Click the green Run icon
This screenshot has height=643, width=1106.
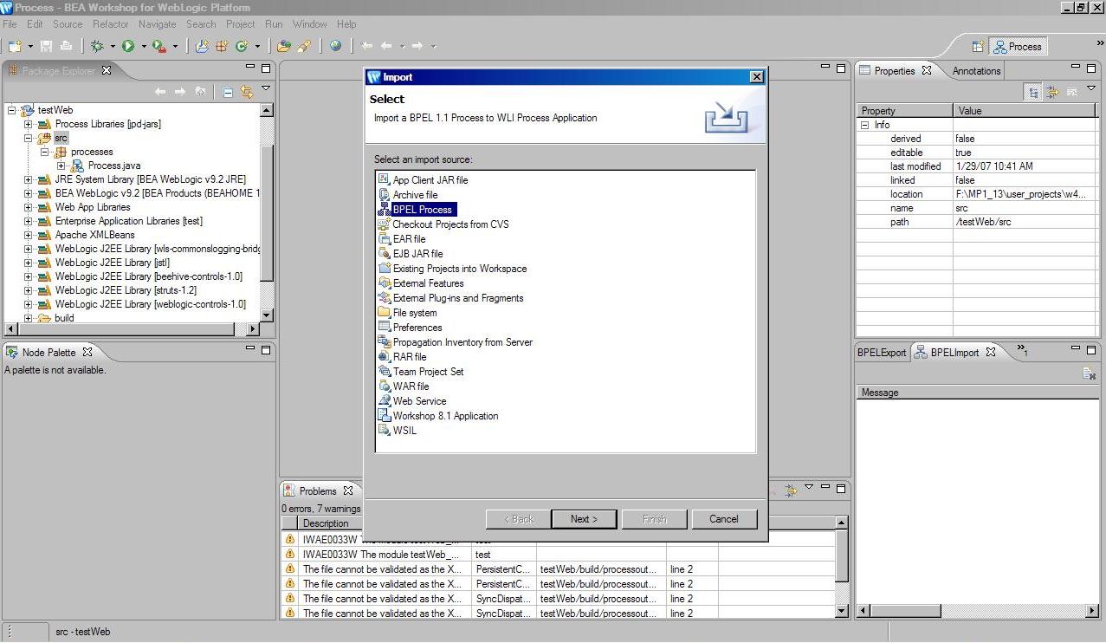(128, 46)
